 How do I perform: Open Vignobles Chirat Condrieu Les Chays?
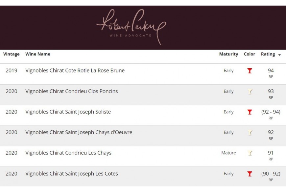68,153
